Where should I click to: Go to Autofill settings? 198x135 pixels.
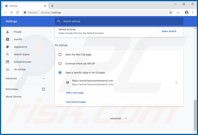coord(18,39)
